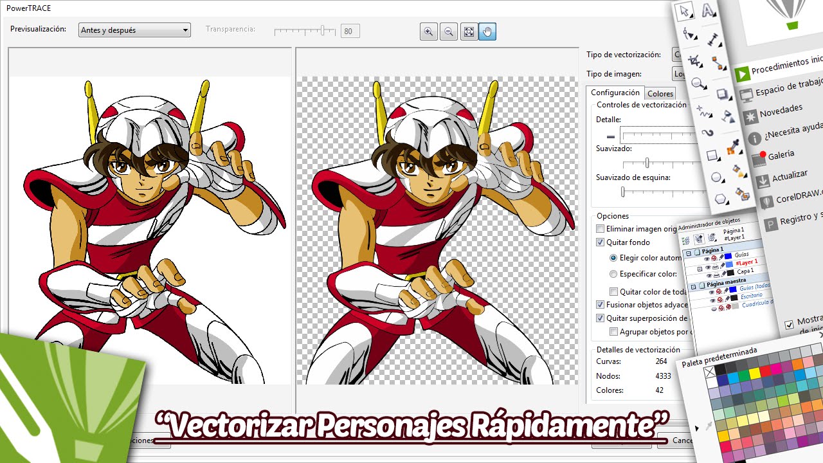Collapse the Página 1 tree node
The width and height of the screenshot is (823, 463).
coord(688,255)
